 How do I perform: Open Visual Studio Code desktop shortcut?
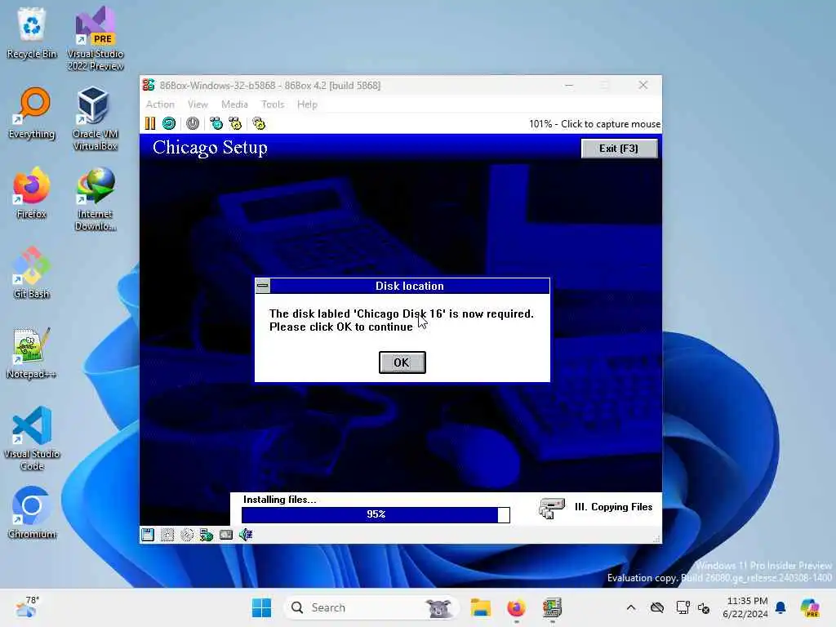(x=32, y=438)
